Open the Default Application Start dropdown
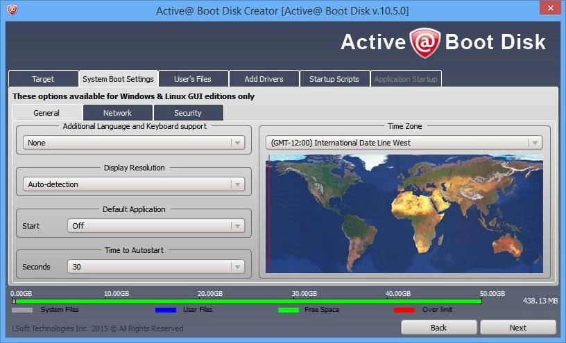Viewport: 566px width, 343px height. tap(156, 226)
